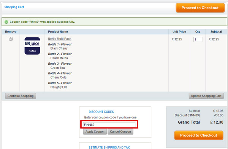Click the Shopping Cart heading
Viewport: 228px width, 149px height.
tap(14, 7)
